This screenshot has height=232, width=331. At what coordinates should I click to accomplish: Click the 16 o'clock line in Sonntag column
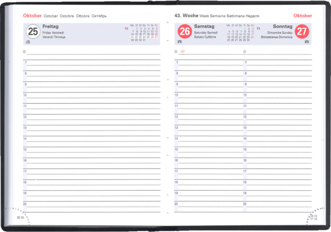point(278,163)
